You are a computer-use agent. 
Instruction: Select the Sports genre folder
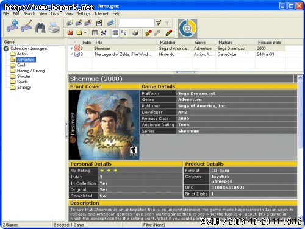(23, 82)
